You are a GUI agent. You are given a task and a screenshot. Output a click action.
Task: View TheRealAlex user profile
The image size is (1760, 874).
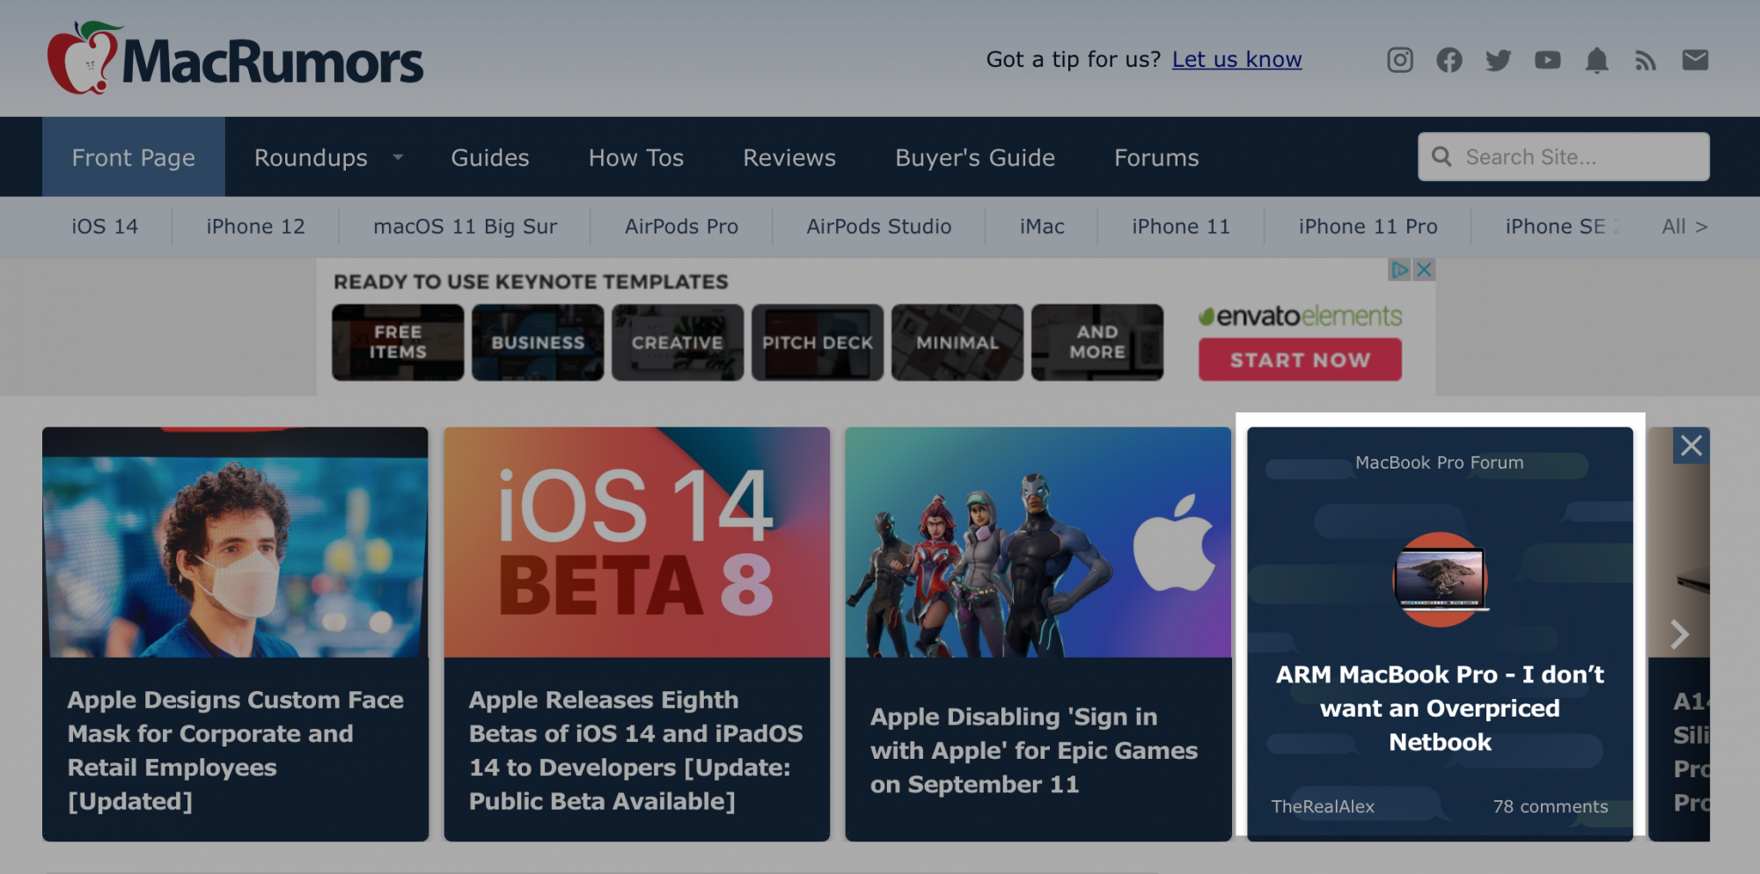[x=1323, y=806]
